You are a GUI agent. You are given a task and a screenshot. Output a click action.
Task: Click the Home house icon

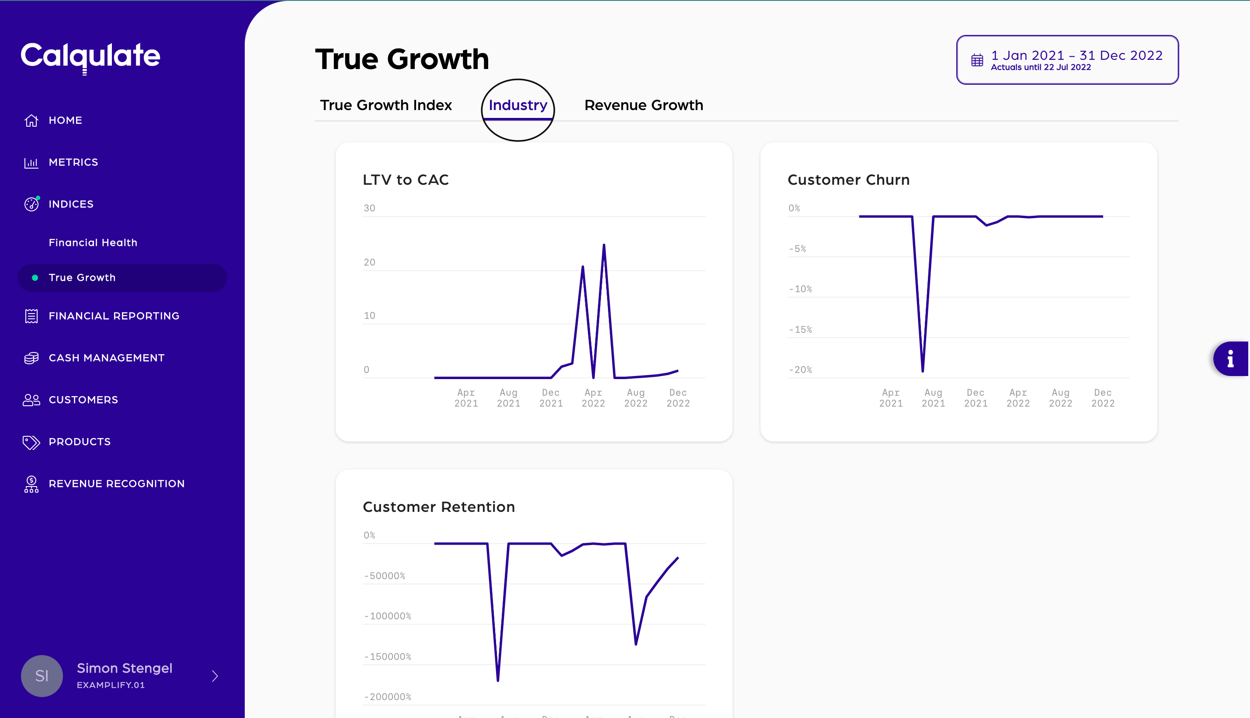click(31, 121)
